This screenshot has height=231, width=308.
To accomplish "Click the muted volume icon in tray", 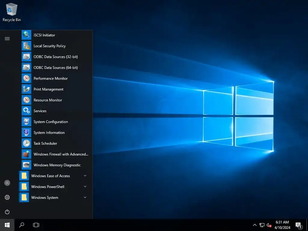I will coord(269,225).
